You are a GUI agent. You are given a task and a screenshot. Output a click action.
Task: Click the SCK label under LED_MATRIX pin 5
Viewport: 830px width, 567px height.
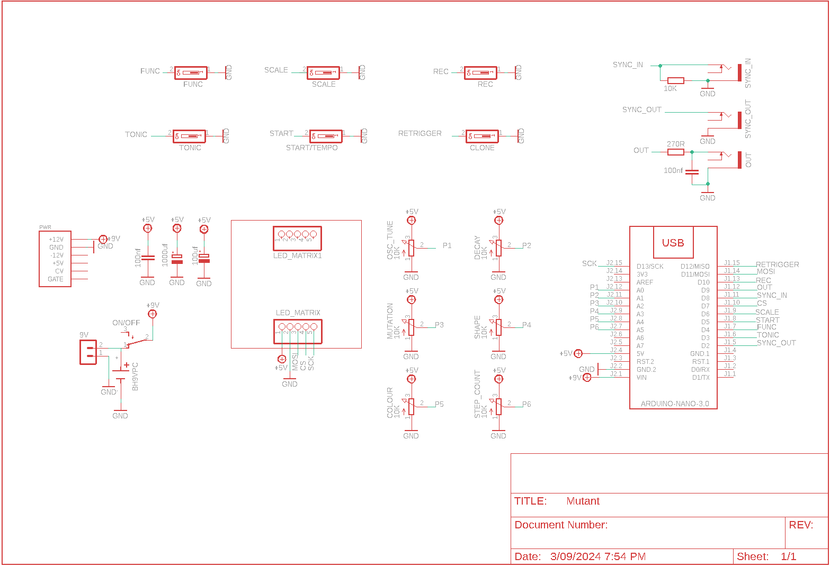[311, 362]
